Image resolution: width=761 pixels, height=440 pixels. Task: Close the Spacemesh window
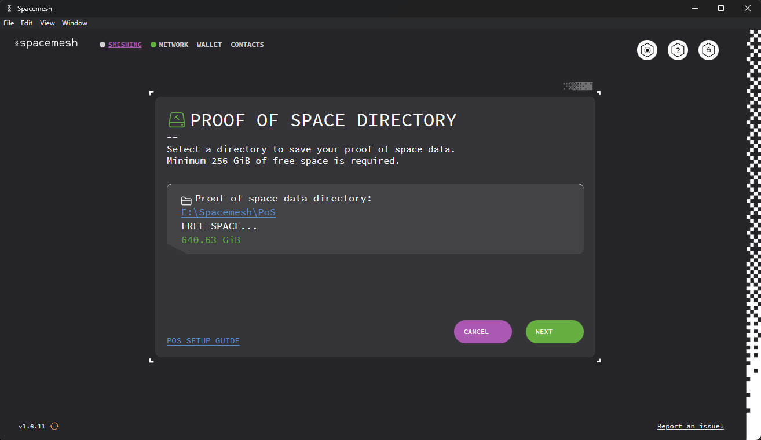(x=748, y=8)
